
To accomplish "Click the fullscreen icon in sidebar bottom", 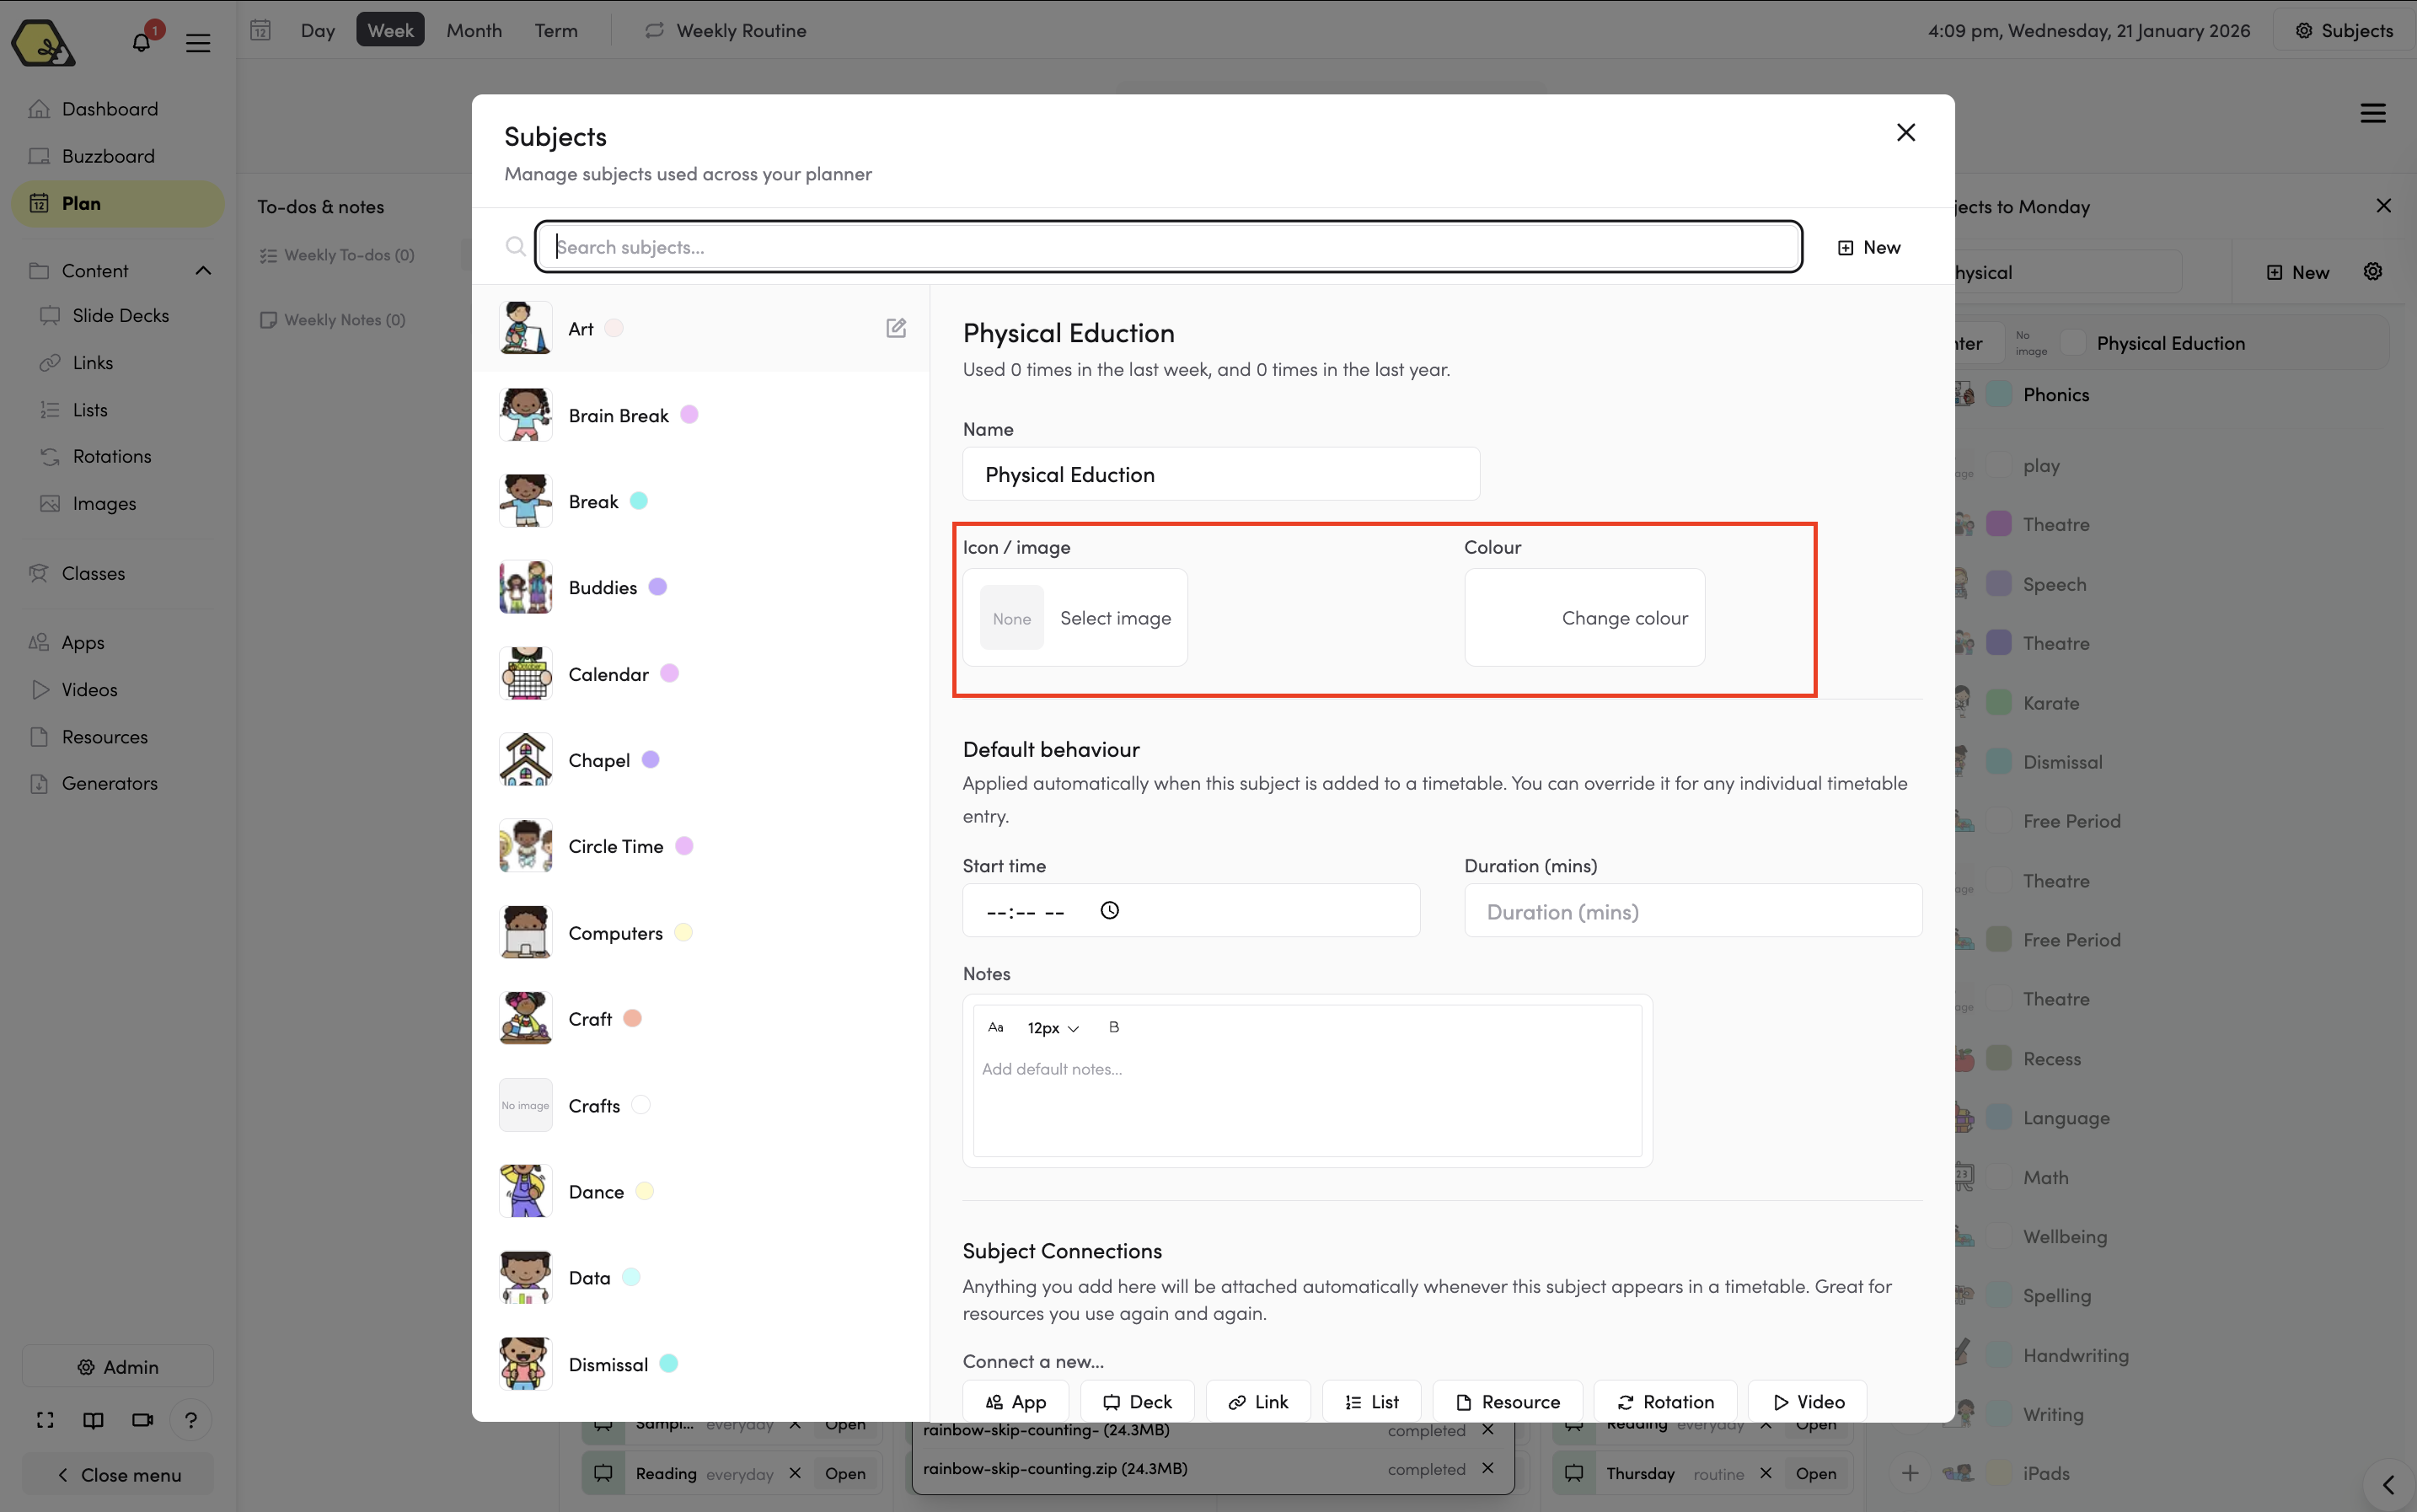I will coord(45,1419).
